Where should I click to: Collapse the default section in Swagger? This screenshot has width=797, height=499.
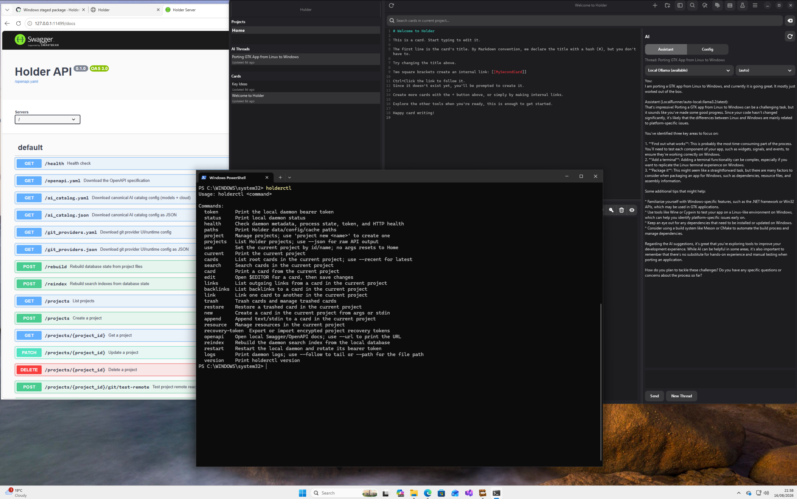click(30, 148)
